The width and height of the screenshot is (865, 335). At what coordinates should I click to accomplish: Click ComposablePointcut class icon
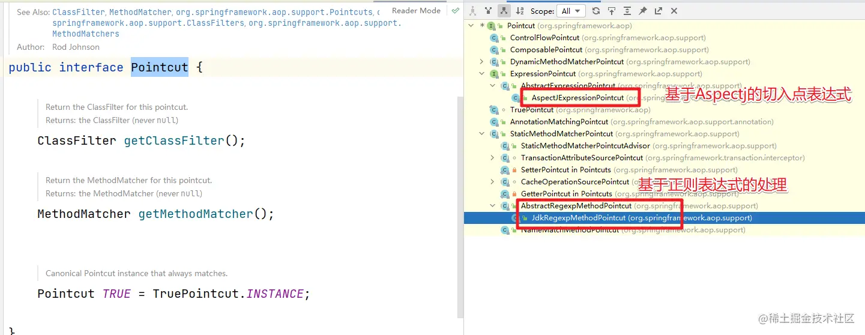coord(495,50)
